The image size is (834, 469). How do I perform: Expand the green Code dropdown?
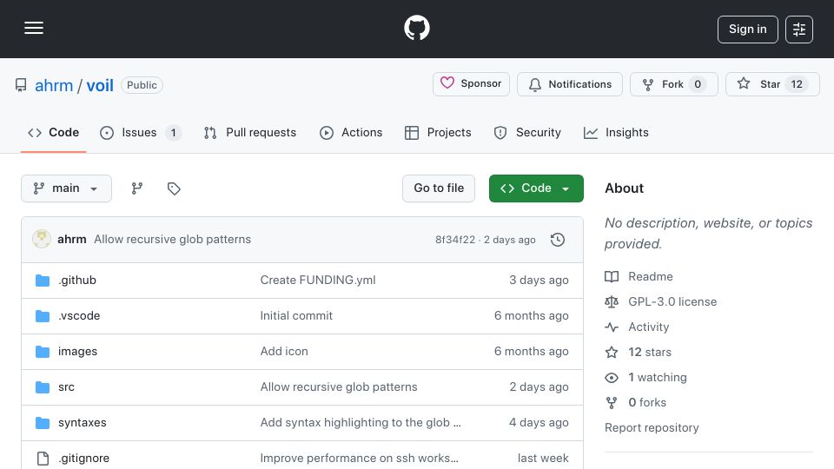pyautogui.click(x=536, y=188)
